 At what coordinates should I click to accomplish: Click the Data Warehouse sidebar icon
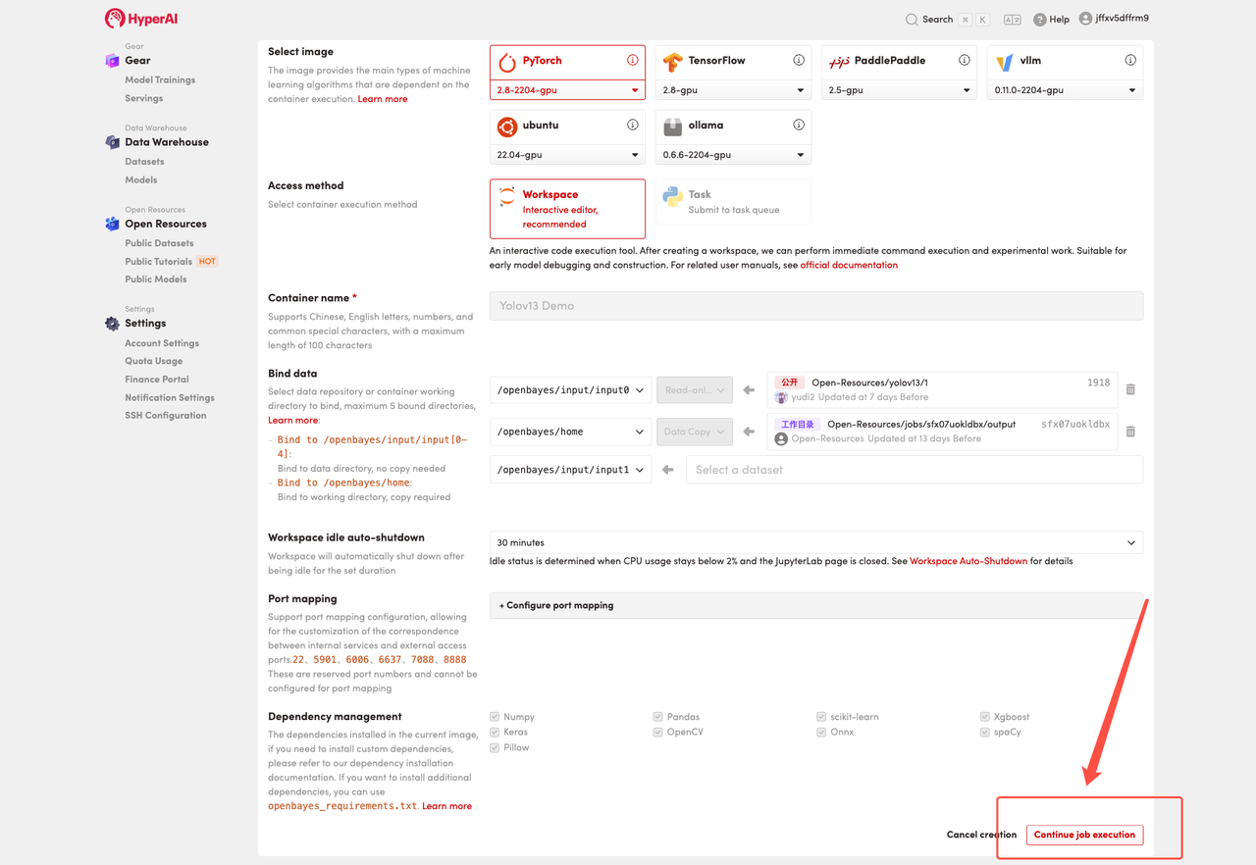point(112,142)
